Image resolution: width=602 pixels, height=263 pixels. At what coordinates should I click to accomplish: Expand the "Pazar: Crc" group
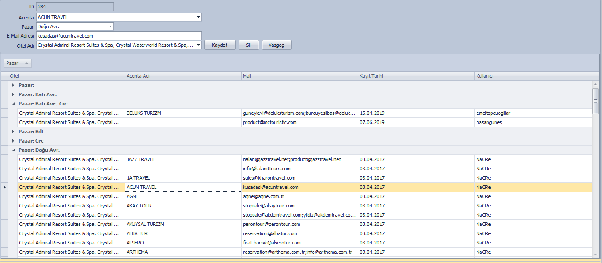pyautogui.click(x=13, y=141)
